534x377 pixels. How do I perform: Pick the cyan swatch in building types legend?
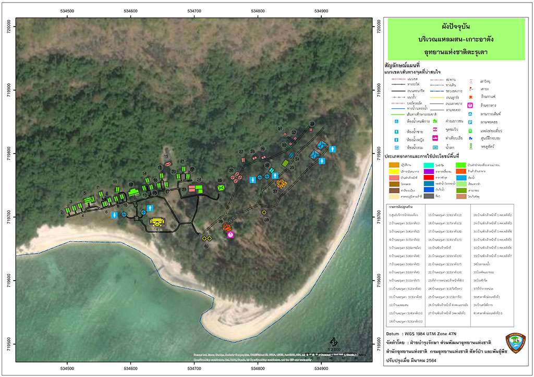click(x=429, y=165)
